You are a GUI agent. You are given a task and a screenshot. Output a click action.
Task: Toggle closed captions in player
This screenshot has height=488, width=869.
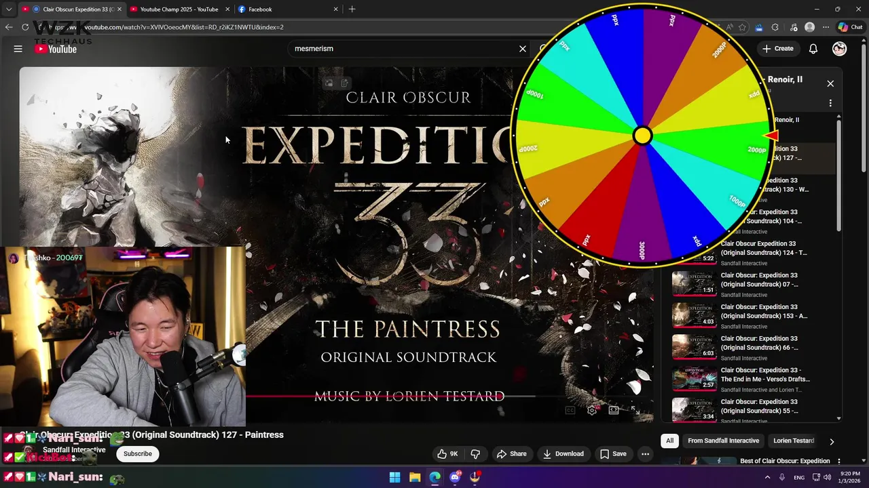pyautogui.click(x=570, y=410)
